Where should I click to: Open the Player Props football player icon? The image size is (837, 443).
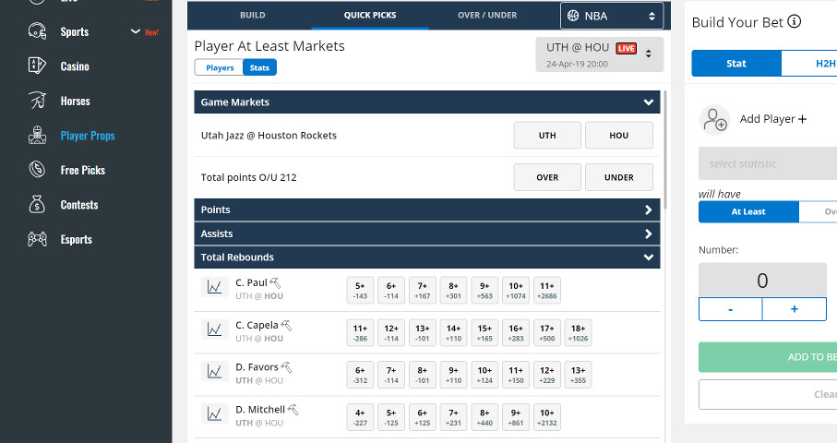coord(37,135)
